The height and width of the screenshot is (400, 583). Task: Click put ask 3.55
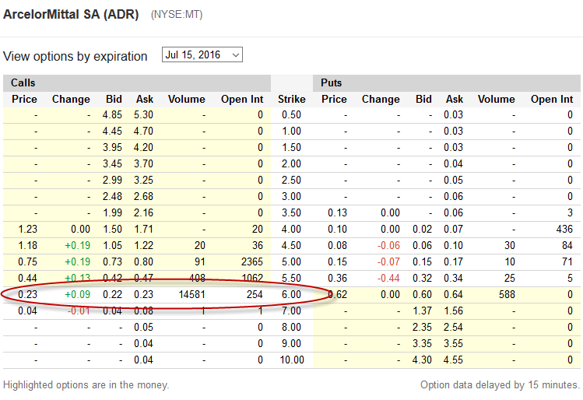click(453, 344)
